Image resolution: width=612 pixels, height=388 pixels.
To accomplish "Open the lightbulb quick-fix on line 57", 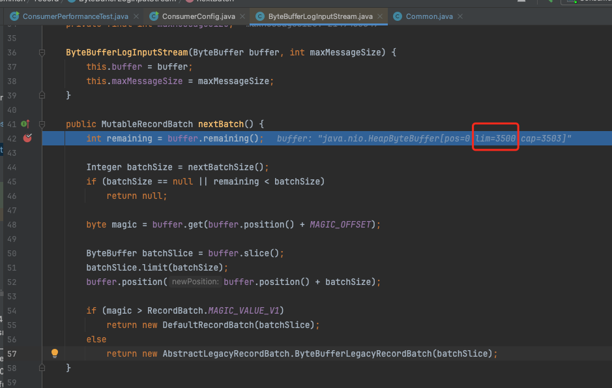I will click(x=55, y=353).
